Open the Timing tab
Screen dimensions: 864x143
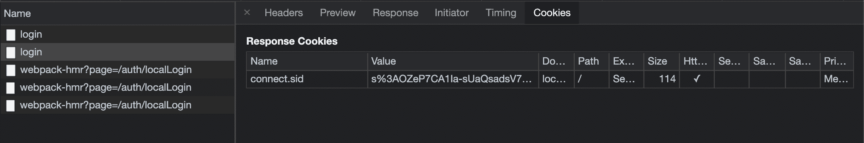pos(501,13)
